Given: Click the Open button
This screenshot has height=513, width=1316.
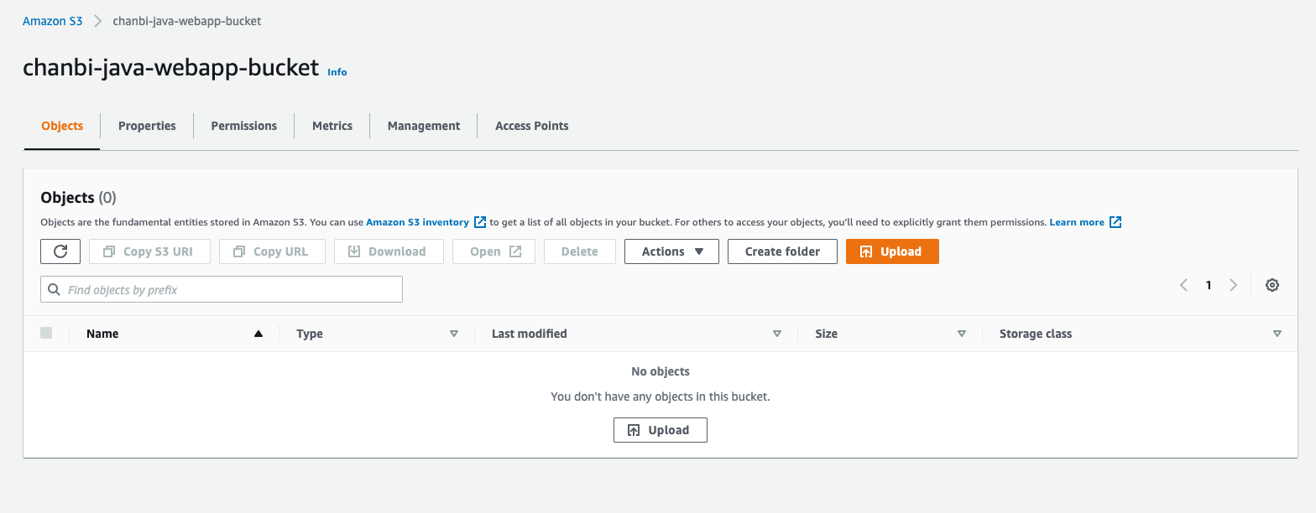Looking at the screenshot, I should tap(493, 251).
